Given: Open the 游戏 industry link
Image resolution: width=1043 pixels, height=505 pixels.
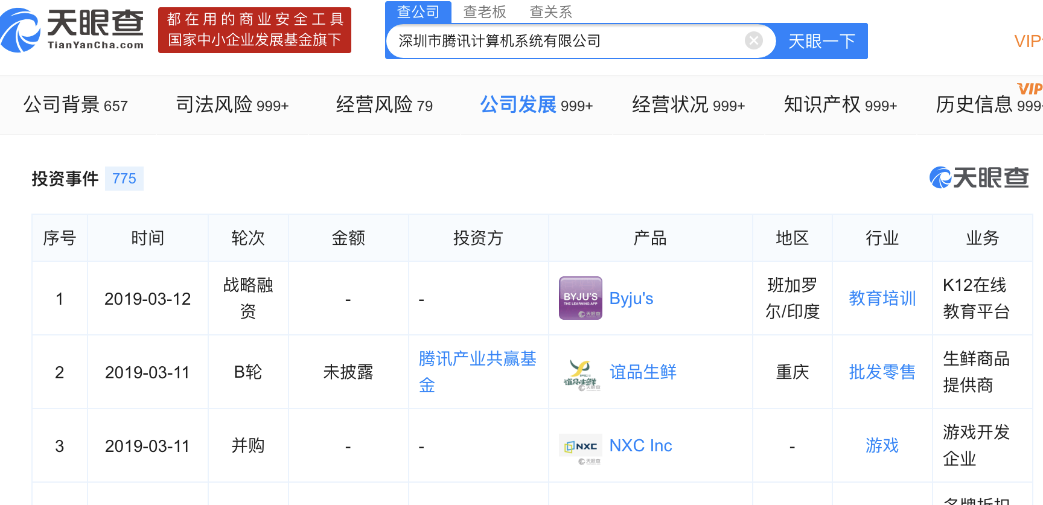Looking at the screenshot, I should [882, 445].
